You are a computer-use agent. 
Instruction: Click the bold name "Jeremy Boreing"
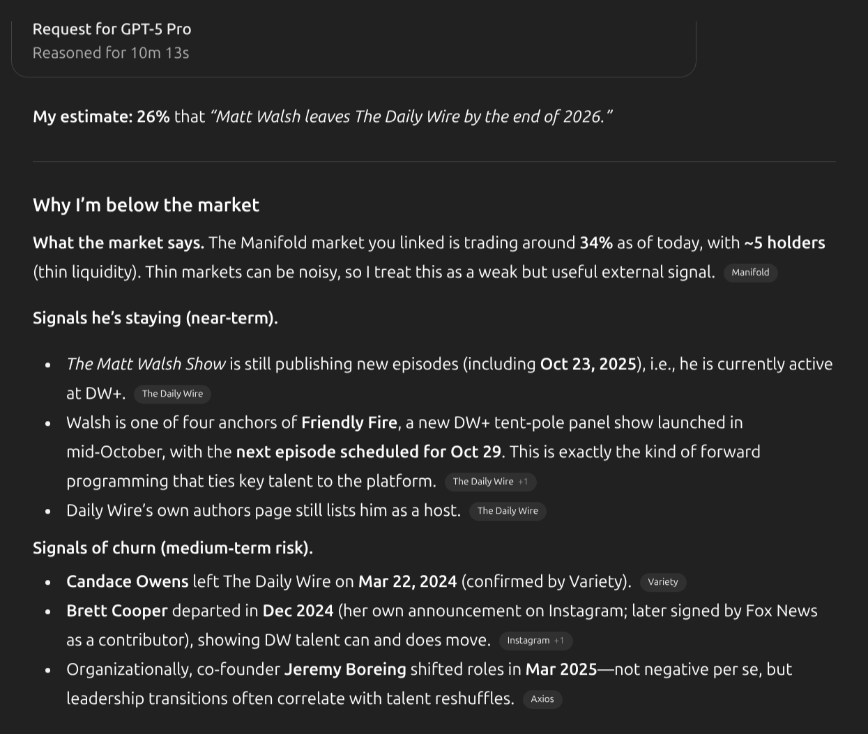click(x=345, y=669)
